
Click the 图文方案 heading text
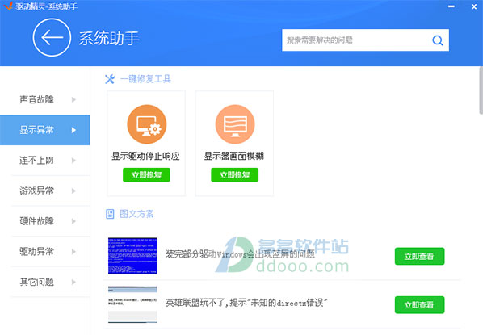[136, 214]
